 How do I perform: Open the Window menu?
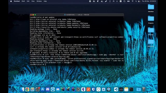(x=39, y=1)
